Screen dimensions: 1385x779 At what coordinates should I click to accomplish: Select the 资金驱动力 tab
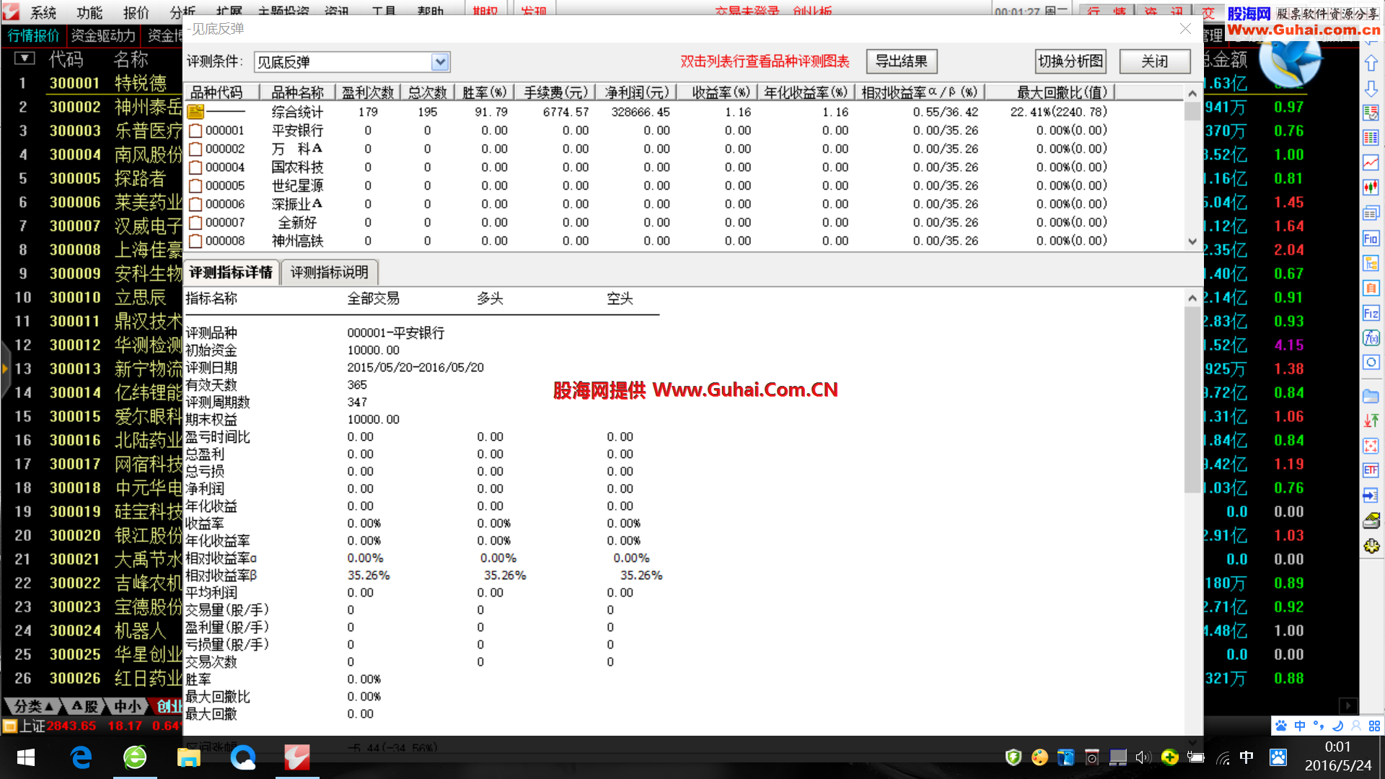click(103, 35)
